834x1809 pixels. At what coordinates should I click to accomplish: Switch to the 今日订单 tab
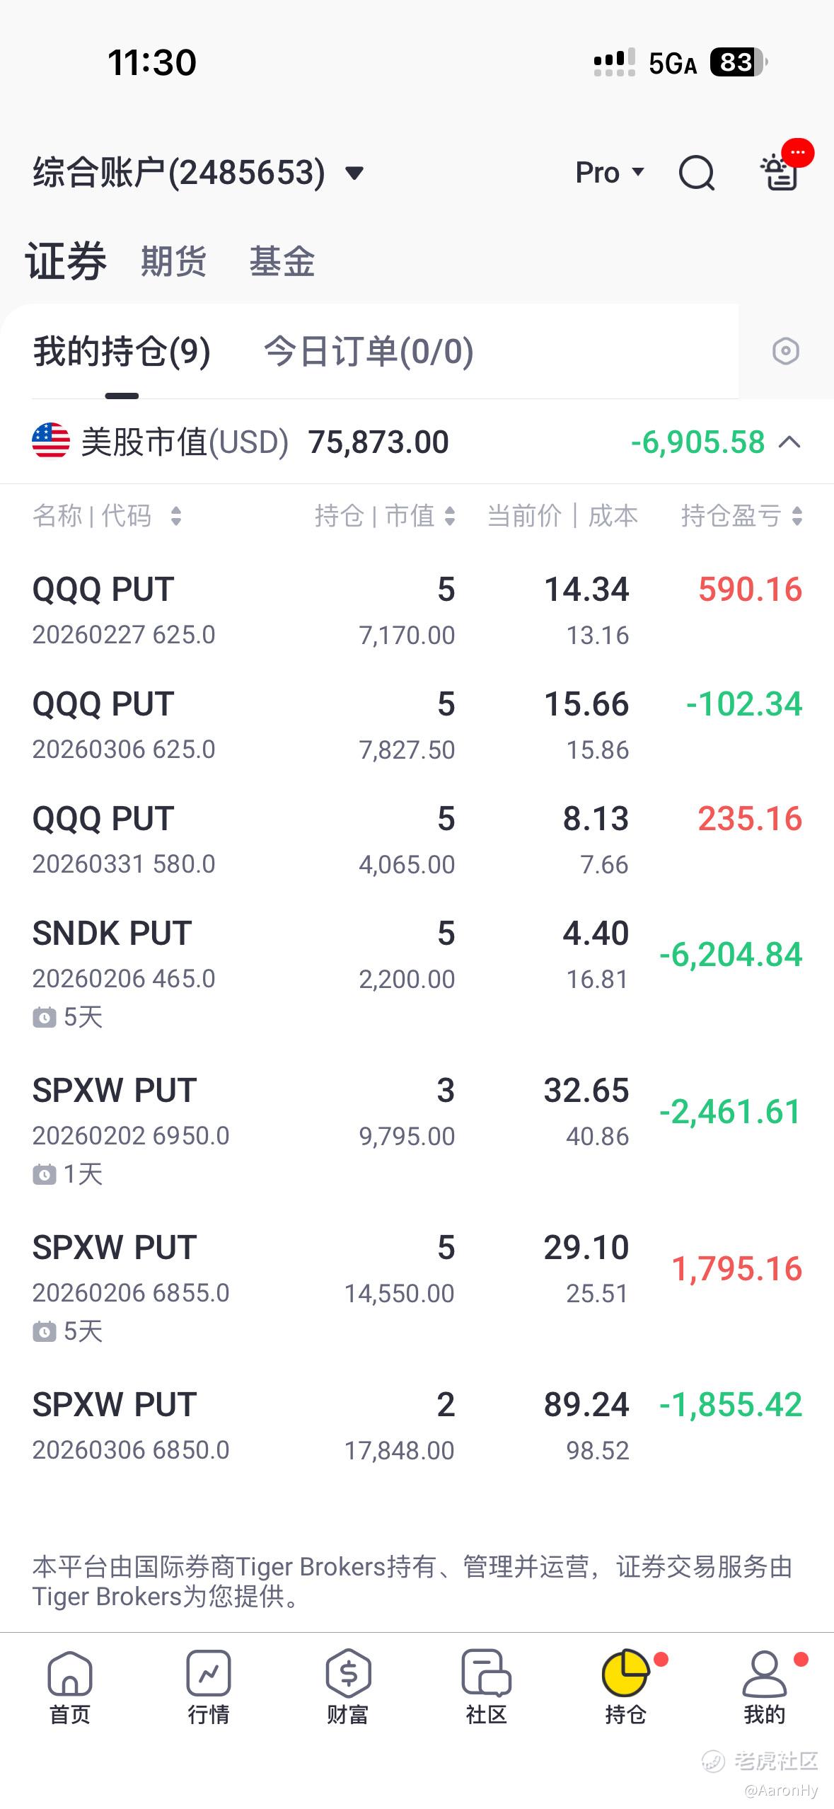click(368, 352)
